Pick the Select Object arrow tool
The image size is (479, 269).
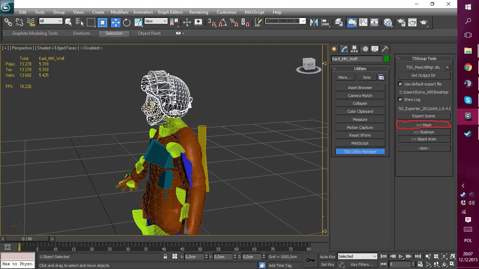click(x=68, y=22)
